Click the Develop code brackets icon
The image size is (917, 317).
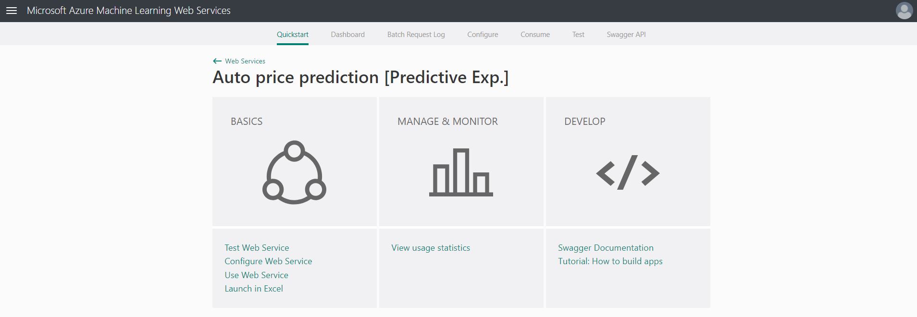point(628,172)
